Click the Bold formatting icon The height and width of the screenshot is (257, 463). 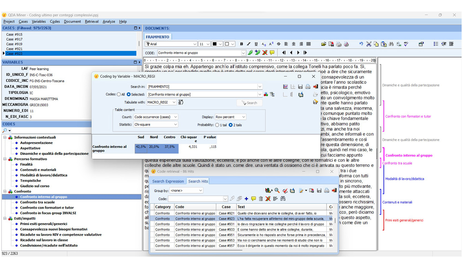(x=241, y=44)
